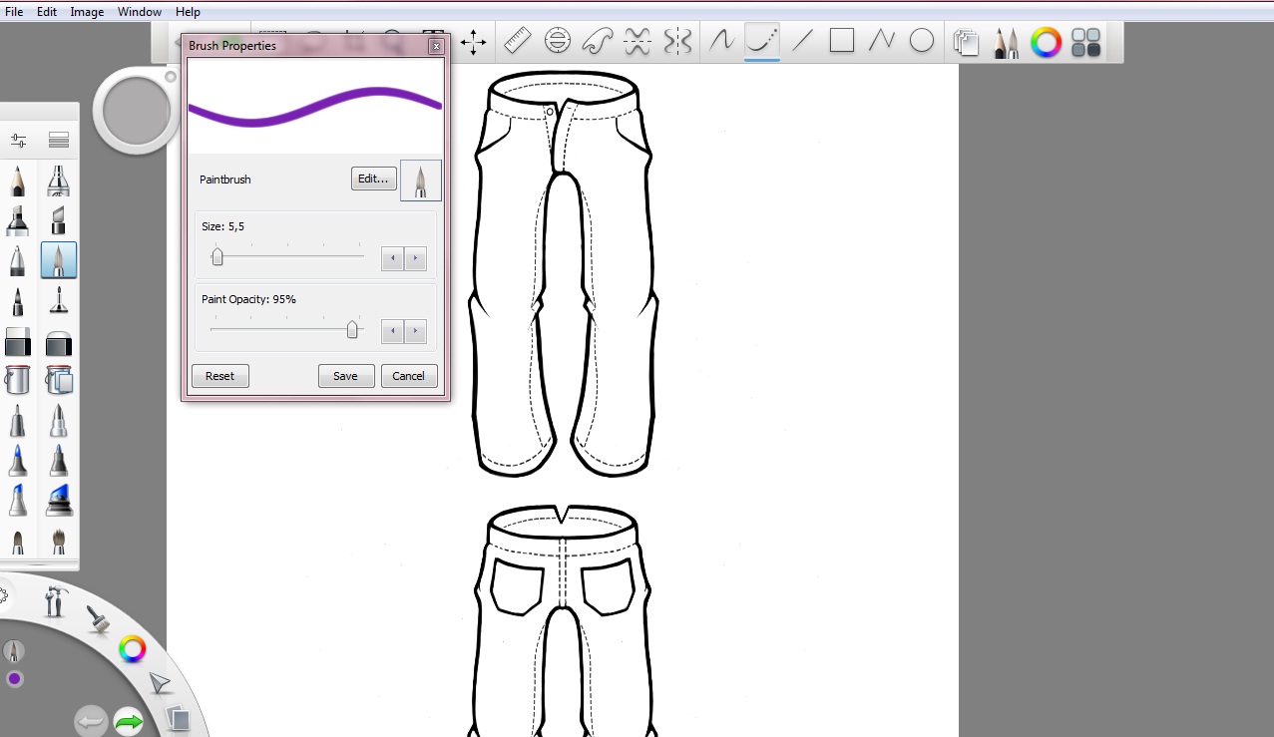1274x737 pixels.
Task: Open the Help menu
Action: [188, 12]
